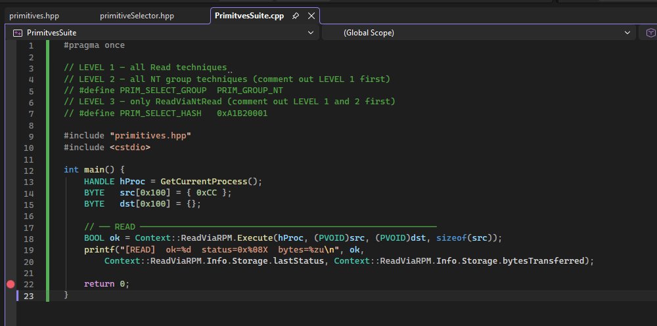Click the 0xA1B20001 hash value
Image resolution: width=657 pixels, height=326 pixels.
point(242,113)
